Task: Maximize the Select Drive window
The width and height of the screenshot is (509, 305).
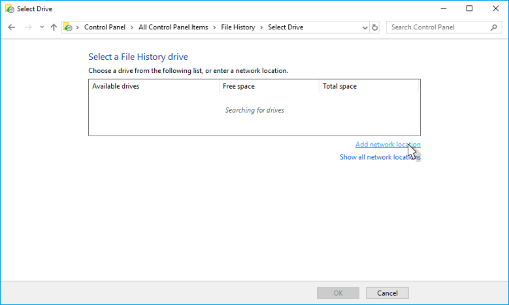Action: pos(469,8)
